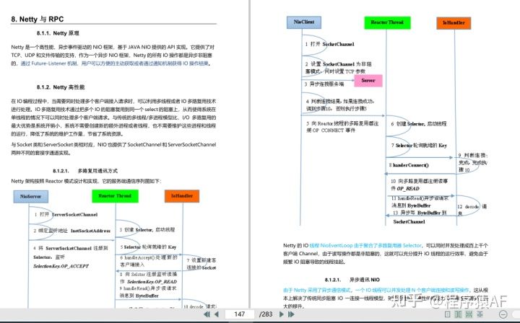Image resolution: width=520 pixels, height=323 pixels.
Task: Click the text 'SelectionKey.OP_READ' in left diagram
Action: (152, 282)
